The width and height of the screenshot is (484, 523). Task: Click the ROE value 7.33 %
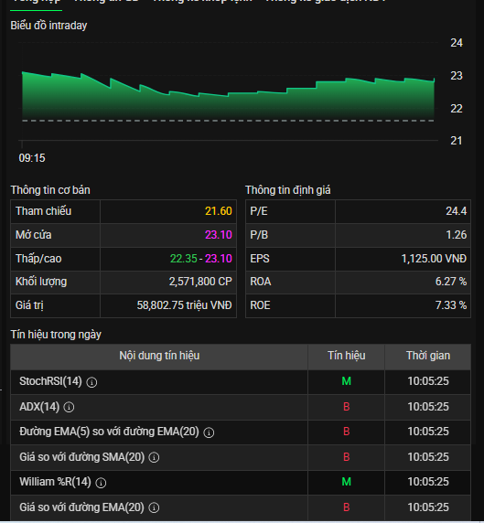(x=451, y=305)
